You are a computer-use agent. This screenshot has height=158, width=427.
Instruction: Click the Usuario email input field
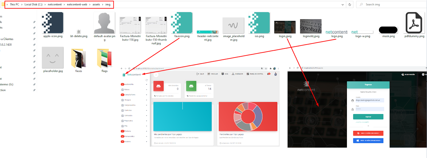click(x=370, y=100)
